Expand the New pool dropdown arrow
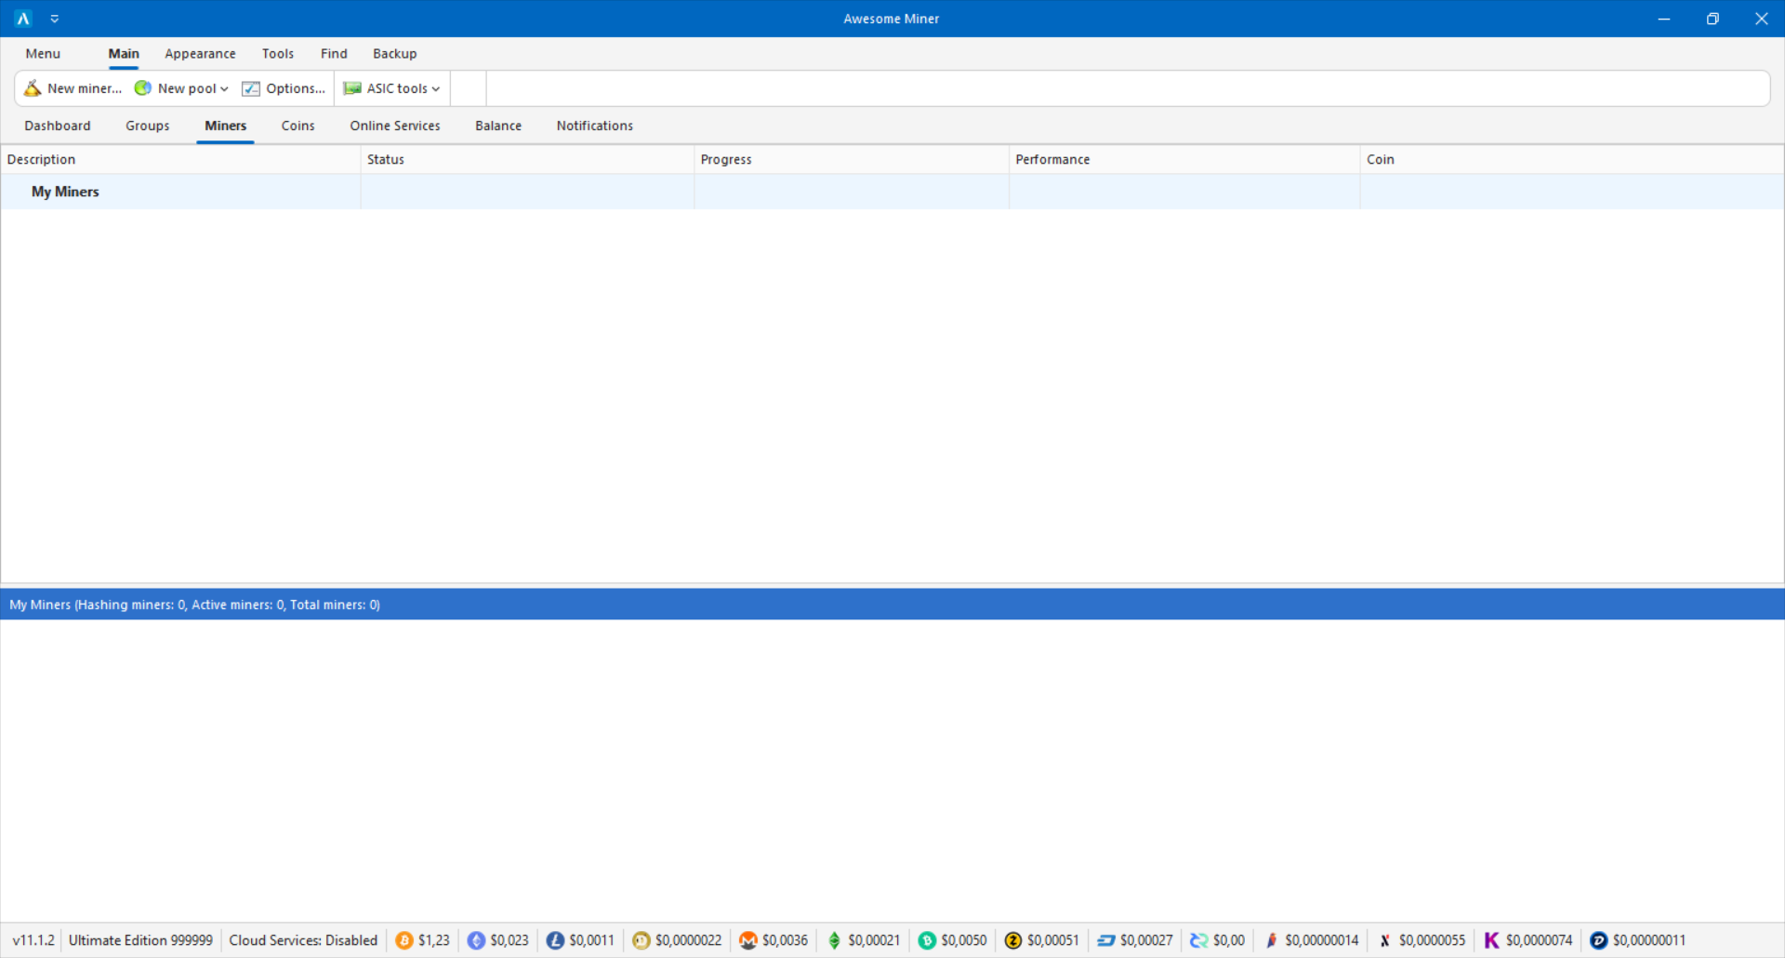 (224, 89)
